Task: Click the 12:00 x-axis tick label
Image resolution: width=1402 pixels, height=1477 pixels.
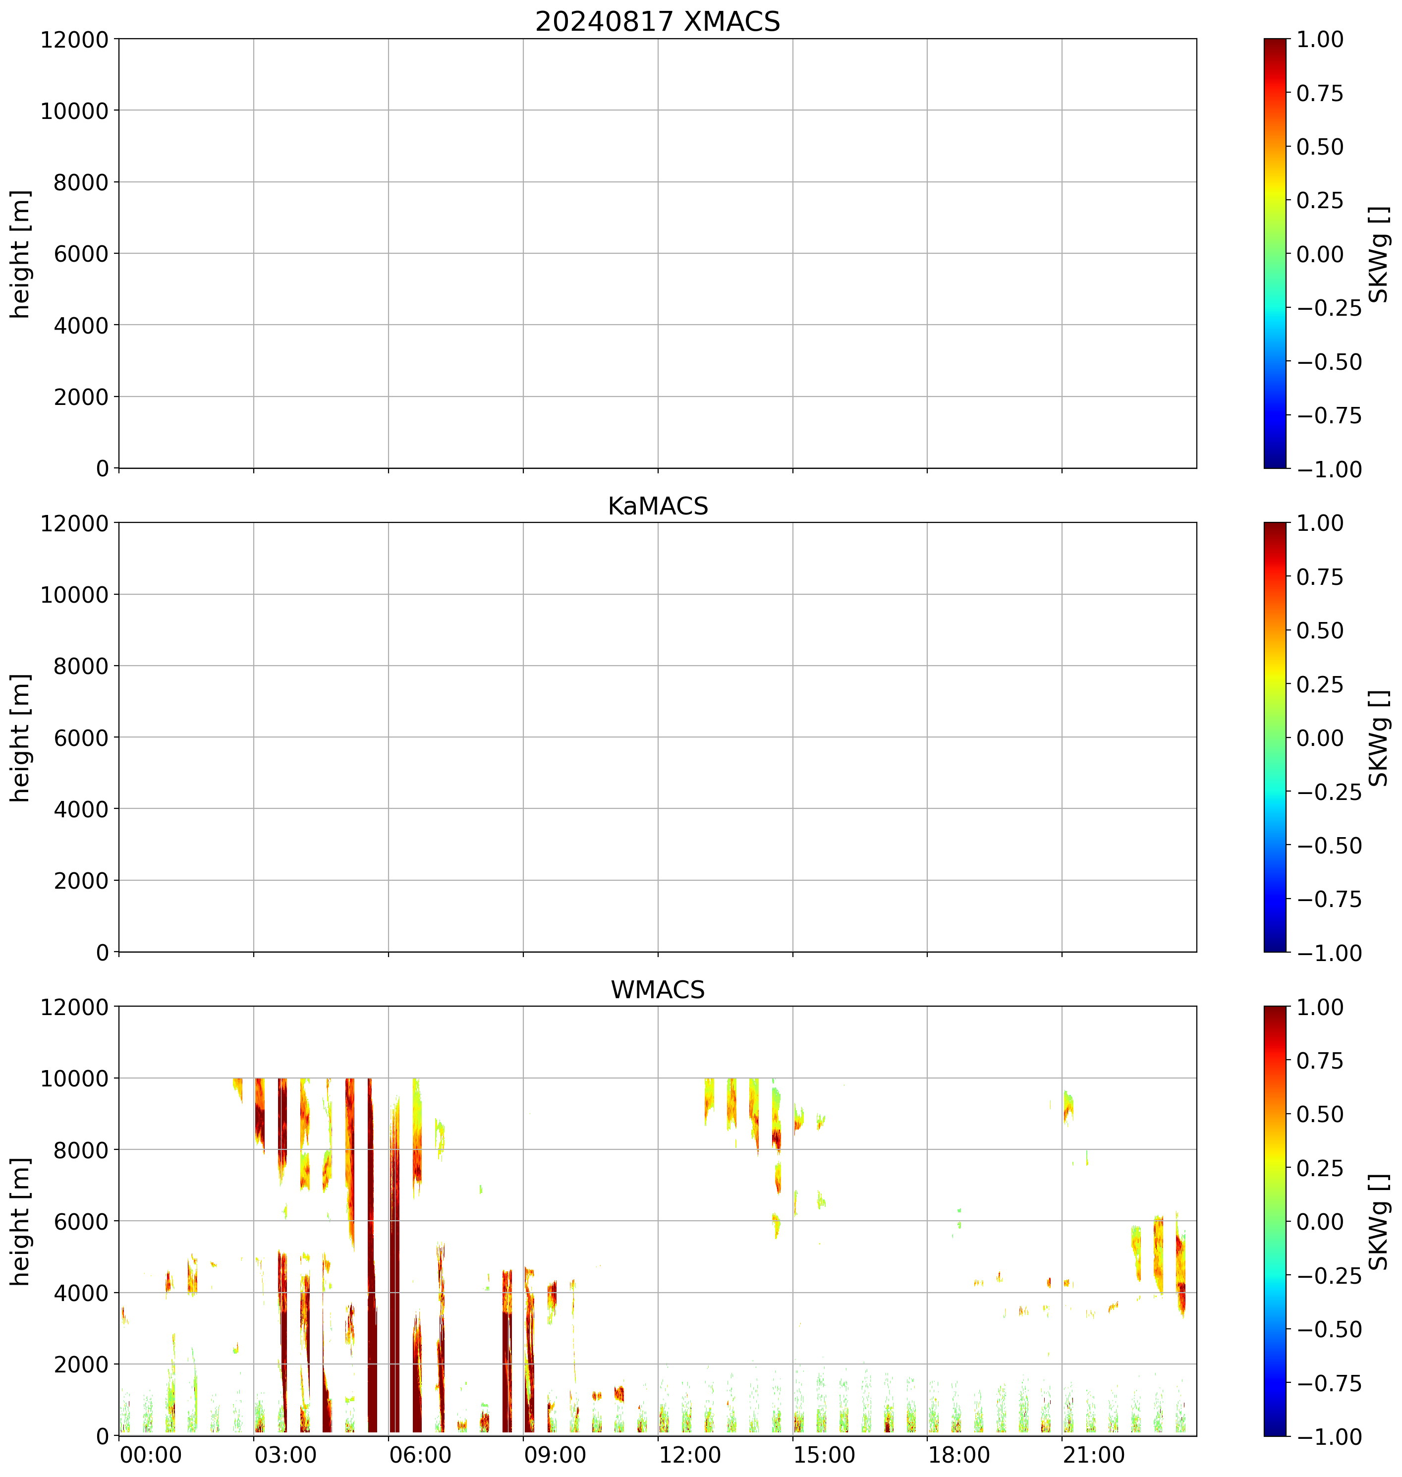Action: pos(690,1455)
